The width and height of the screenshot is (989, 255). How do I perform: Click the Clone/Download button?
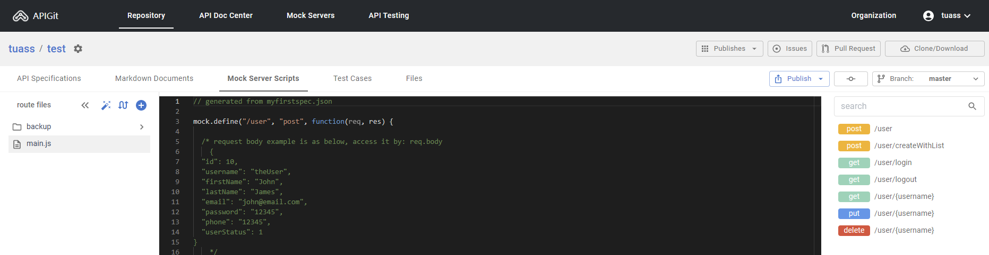click(x=934, y=49)
